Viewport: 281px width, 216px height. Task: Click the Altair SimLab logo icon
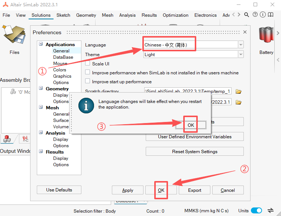click(5, 4)
